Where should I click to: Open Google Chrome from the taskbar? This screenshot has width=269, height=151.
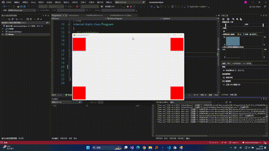tap(144, 148)
